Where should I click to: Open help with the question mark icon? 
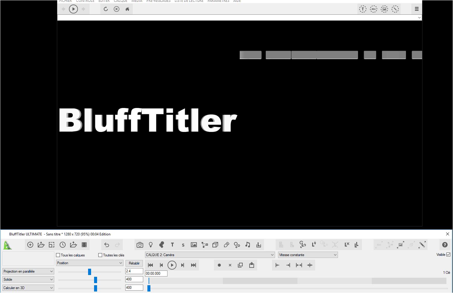(445, 245)
